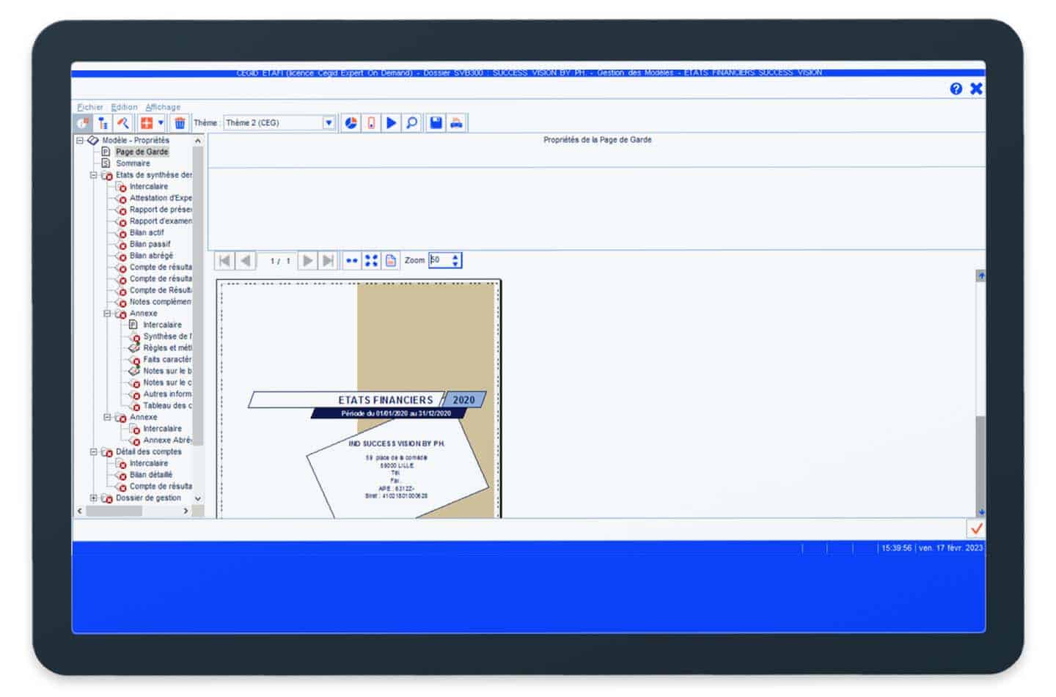Click the pie chart icon

click(351, 123)
